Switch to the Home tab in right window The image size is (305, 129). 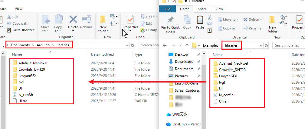click(x=184, y=9)
